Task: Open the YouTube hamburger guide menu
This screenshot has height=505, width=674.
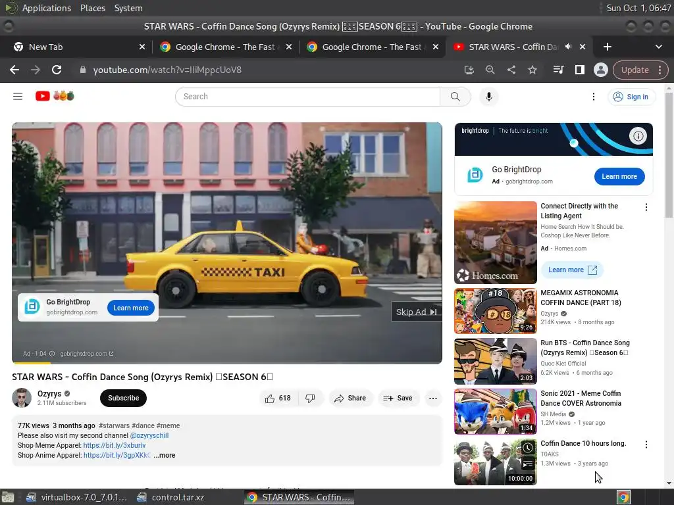Action: point(18,96)
